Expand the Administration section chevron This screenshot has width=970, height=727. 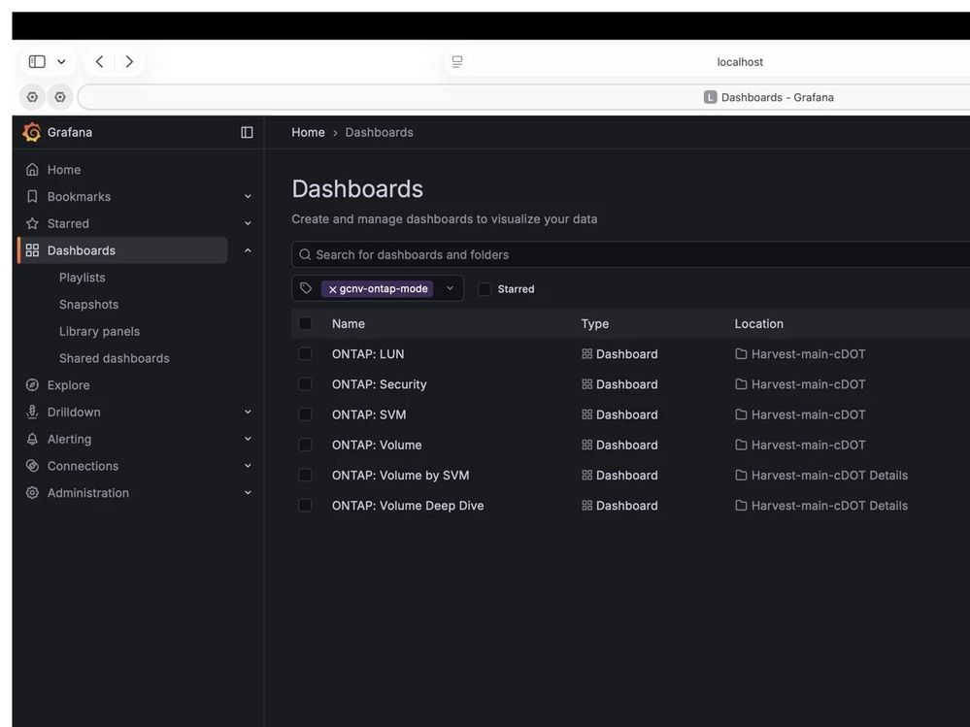click(248, 493)
